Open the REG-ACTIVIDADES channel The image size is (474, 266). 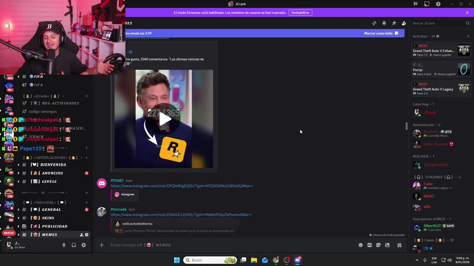55,103
